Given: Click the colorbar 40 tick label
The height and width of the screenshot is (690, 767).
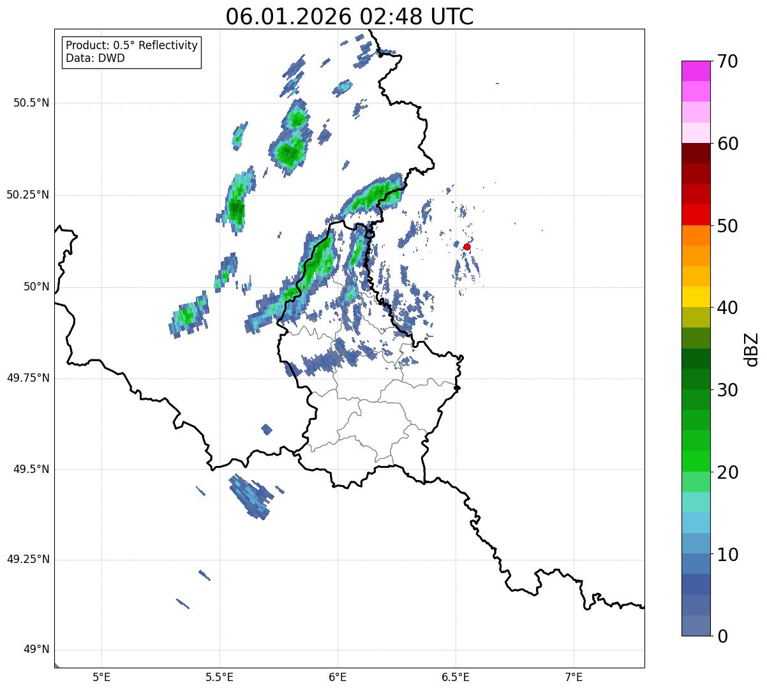Looking at the screenshot, I should (x=727, y=308).
